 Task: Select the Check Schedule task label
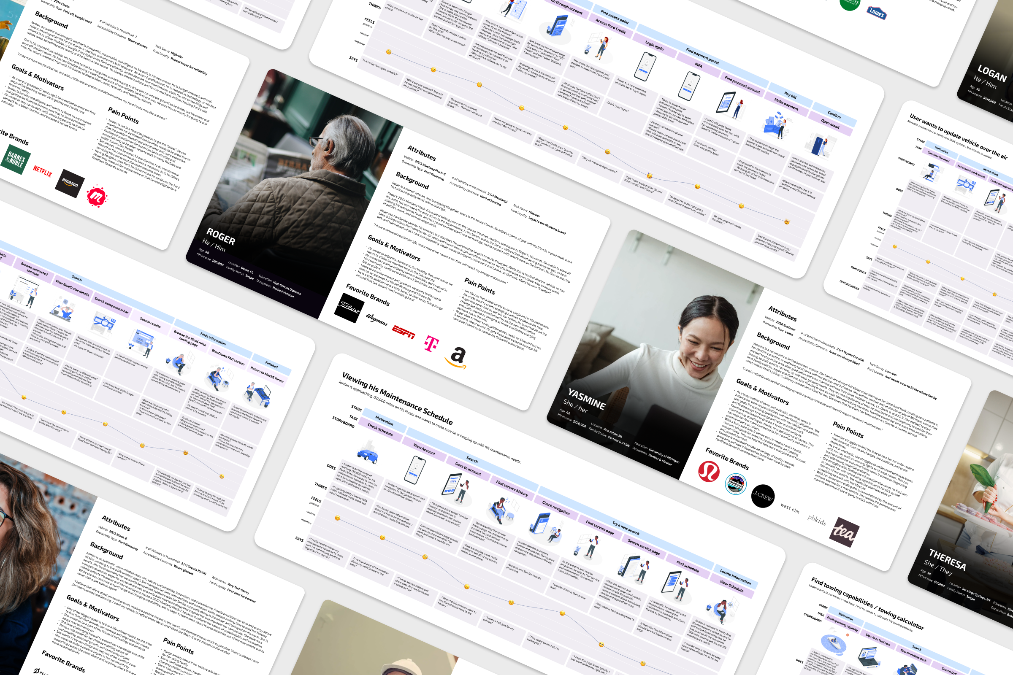pos(380,431)
